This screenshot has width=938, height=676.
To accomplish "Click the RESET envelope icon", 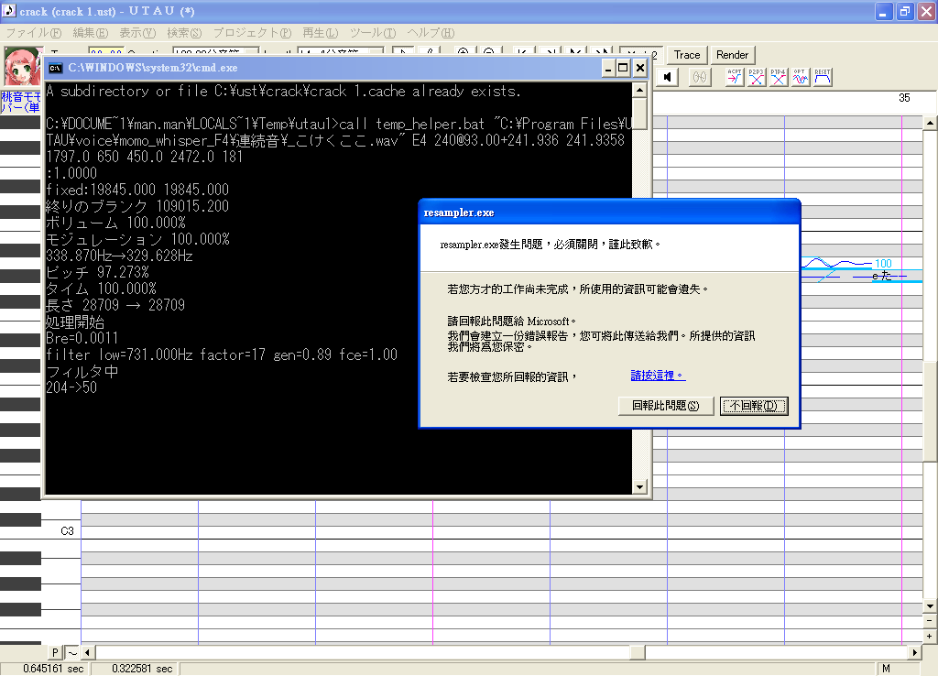I will click(x=823, y=77).
